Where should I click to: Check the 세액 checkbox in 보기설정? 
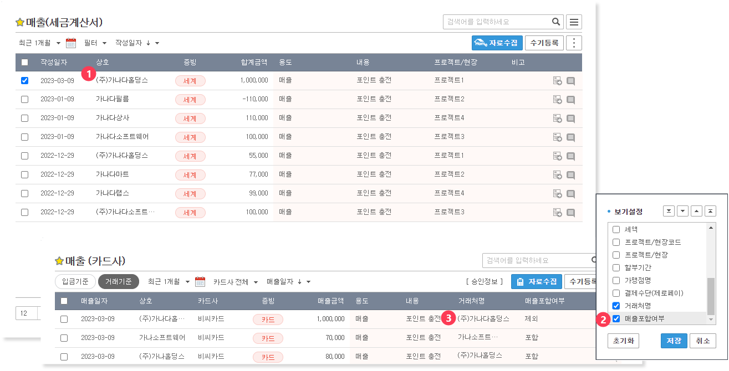616,229
